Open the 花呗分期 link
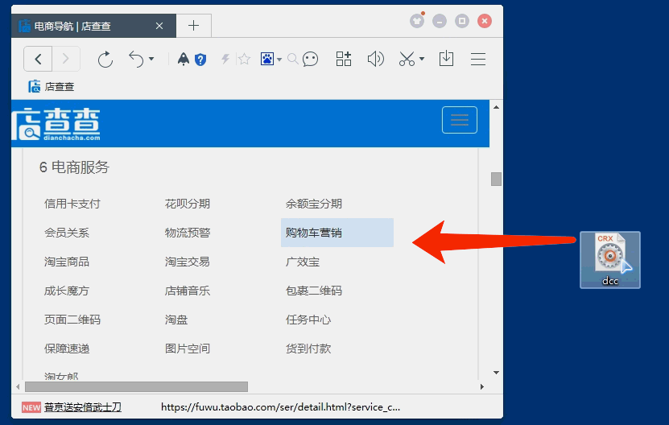The height and width of the screenshot is (425, 669). pos(188,204)
